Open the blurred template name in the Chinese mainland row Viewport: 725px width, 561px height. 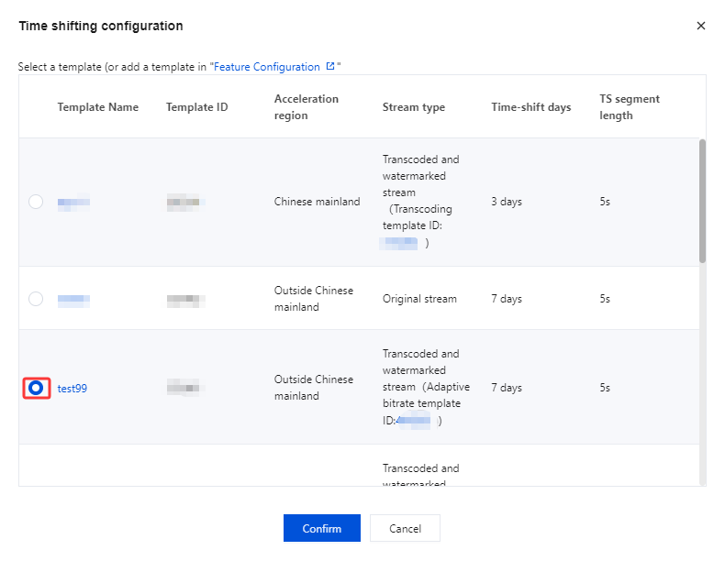coord(73,202)
